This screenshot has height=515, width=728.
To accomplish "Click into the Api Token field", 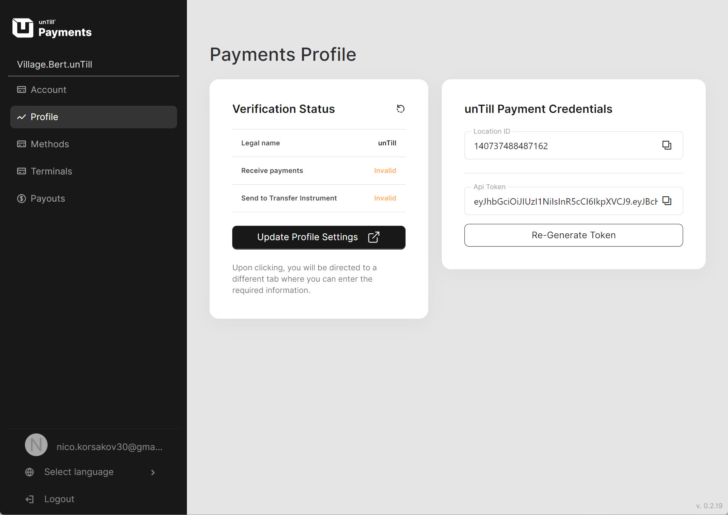I will point(565,202).
